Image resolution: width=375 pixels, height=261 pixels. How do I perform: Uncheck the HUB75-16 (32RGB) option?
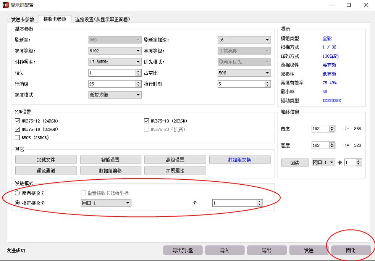pos(17,129)
